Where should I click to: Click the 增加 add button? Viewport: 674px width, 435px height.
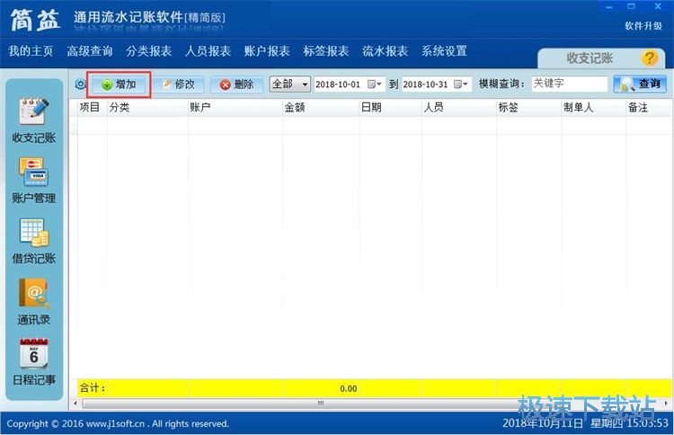119,84
